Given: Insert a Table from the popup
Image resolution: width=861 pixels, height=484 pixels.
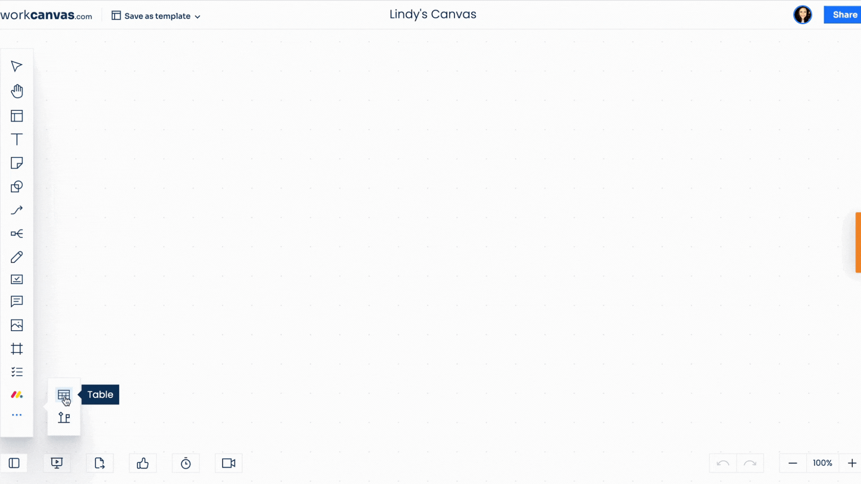Looking at the screenshot, I should click(64, 395).
